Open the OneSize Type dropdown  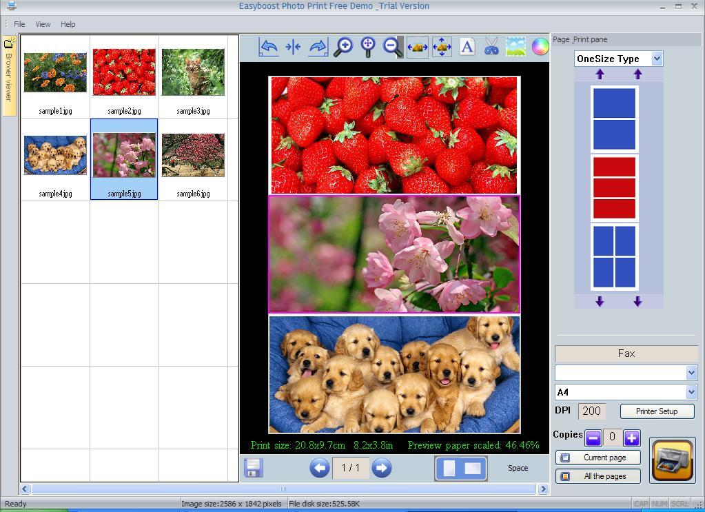click(x=617, y=59)
